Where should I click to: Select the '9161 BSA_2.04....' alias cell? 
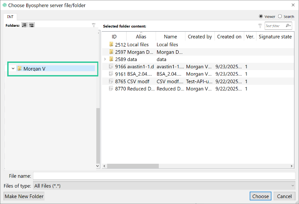coord(140,74)
